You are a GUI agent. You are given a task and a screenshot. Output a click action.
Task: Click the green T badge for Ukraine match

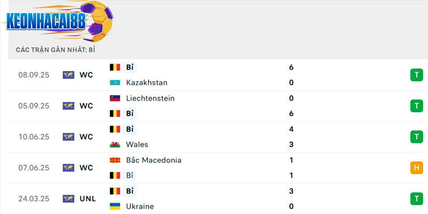(416, 198)
